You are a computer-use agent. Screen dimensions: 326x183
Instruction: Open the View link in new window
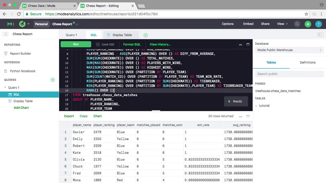282,24
